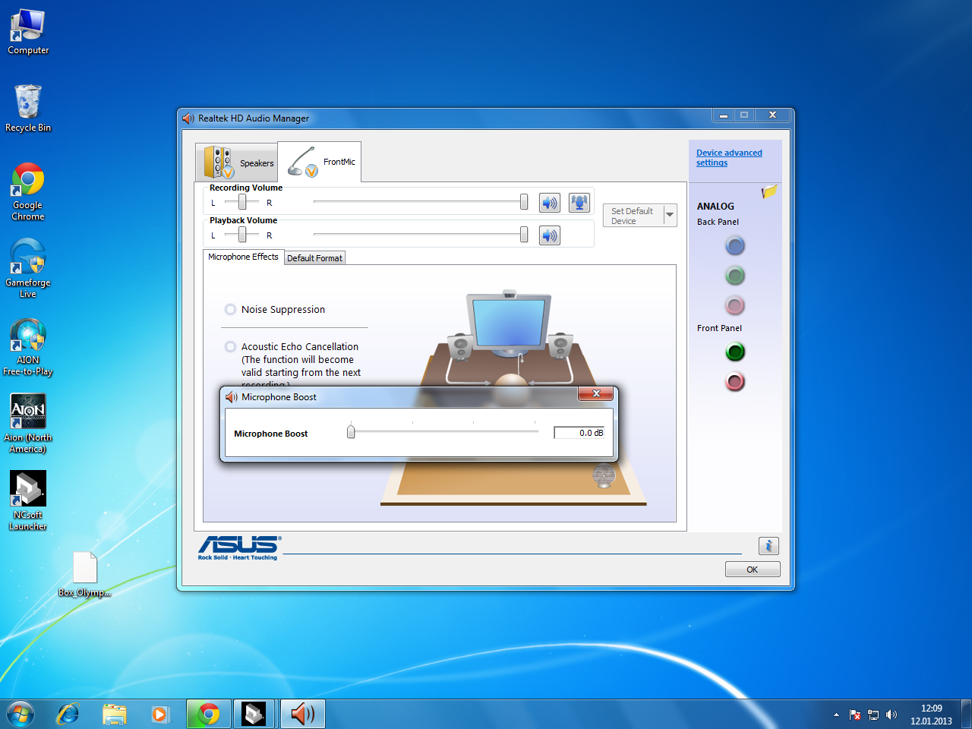Image resolution: width=972 pixels, height=729 pixels.
Task: Switch to the NCsoft Launcher taskbar button
Action: (254, 715)
